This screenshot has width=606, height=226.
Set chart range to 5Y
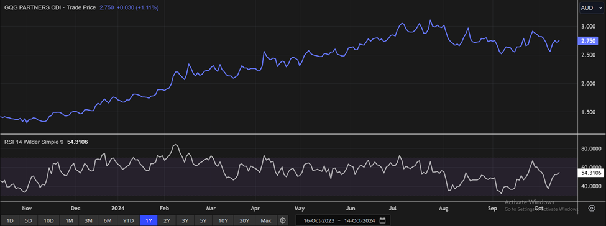click(x=204, y=220)
